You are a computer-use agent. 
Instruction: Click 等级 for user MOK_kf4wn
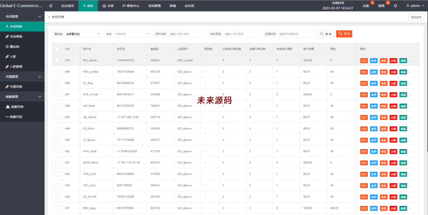point(384,163)
